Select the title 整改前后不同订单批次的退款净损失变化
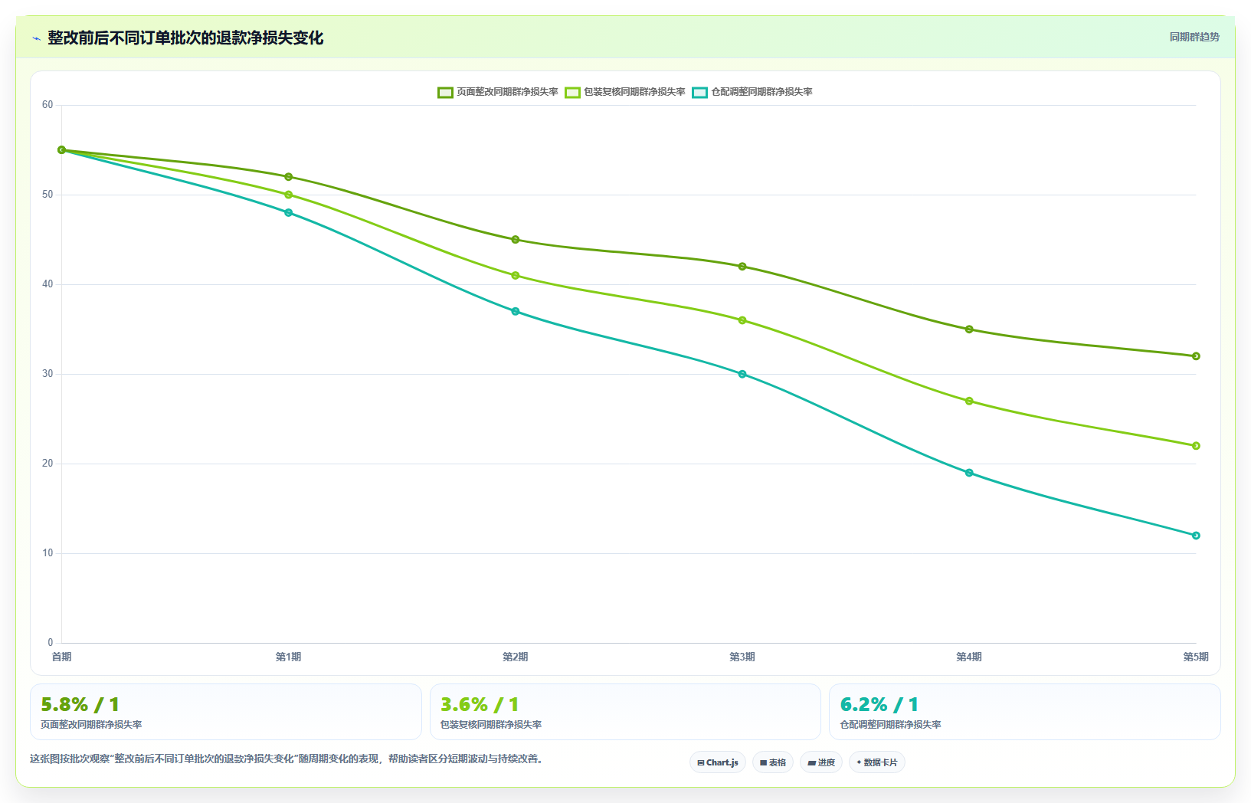This screenshot has height=803, width=1251. [185, 38]
